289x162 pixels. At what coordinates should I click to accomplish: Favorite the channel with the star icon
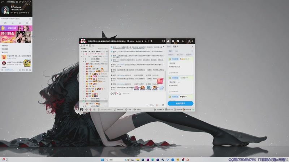coord(142,41)
